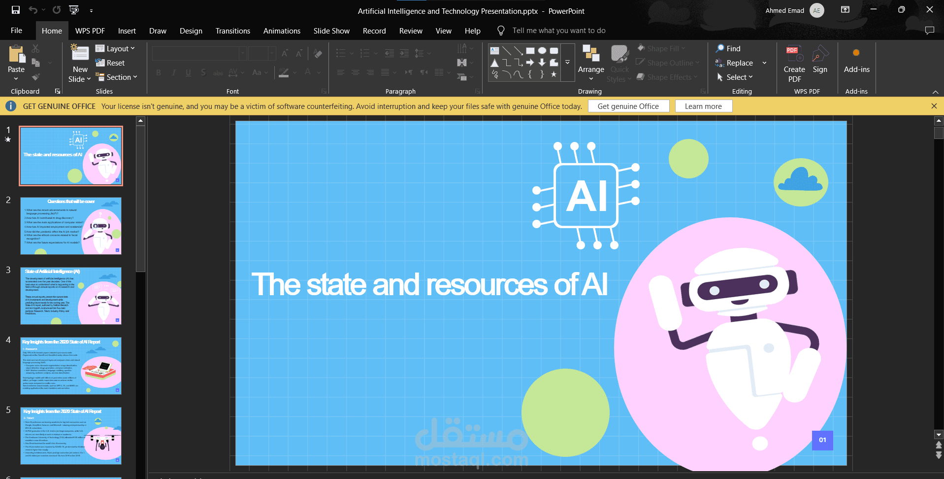Click the Comments icon at top right

(x=930, y=31)
